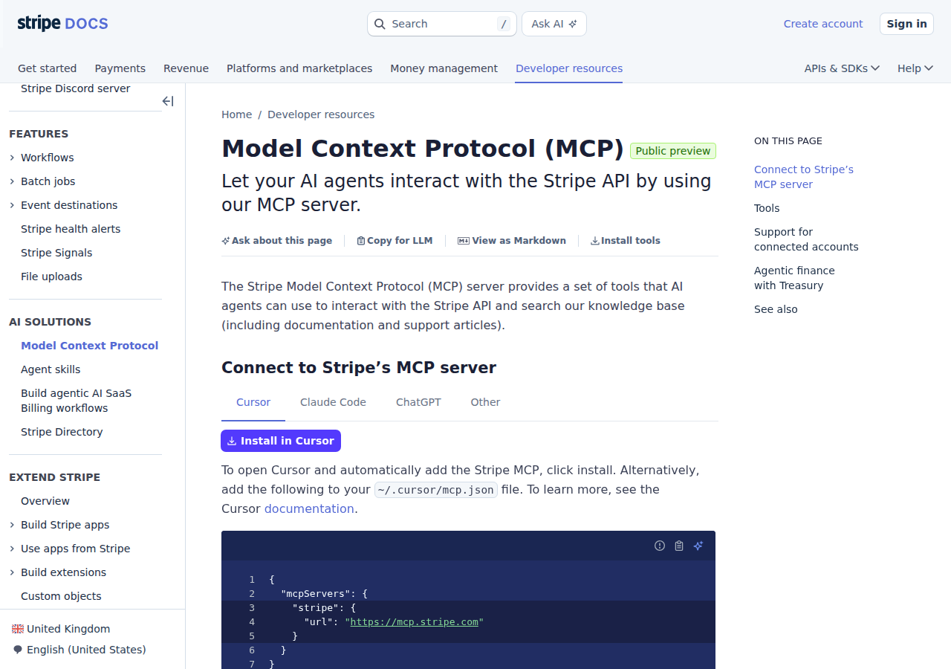951x669 pixels.
Task: Click the download icon in Install tools
Action: pyautogui.click(x=595, y=241)
